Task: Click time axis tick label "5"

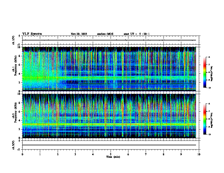Action: tap(111, 154)
